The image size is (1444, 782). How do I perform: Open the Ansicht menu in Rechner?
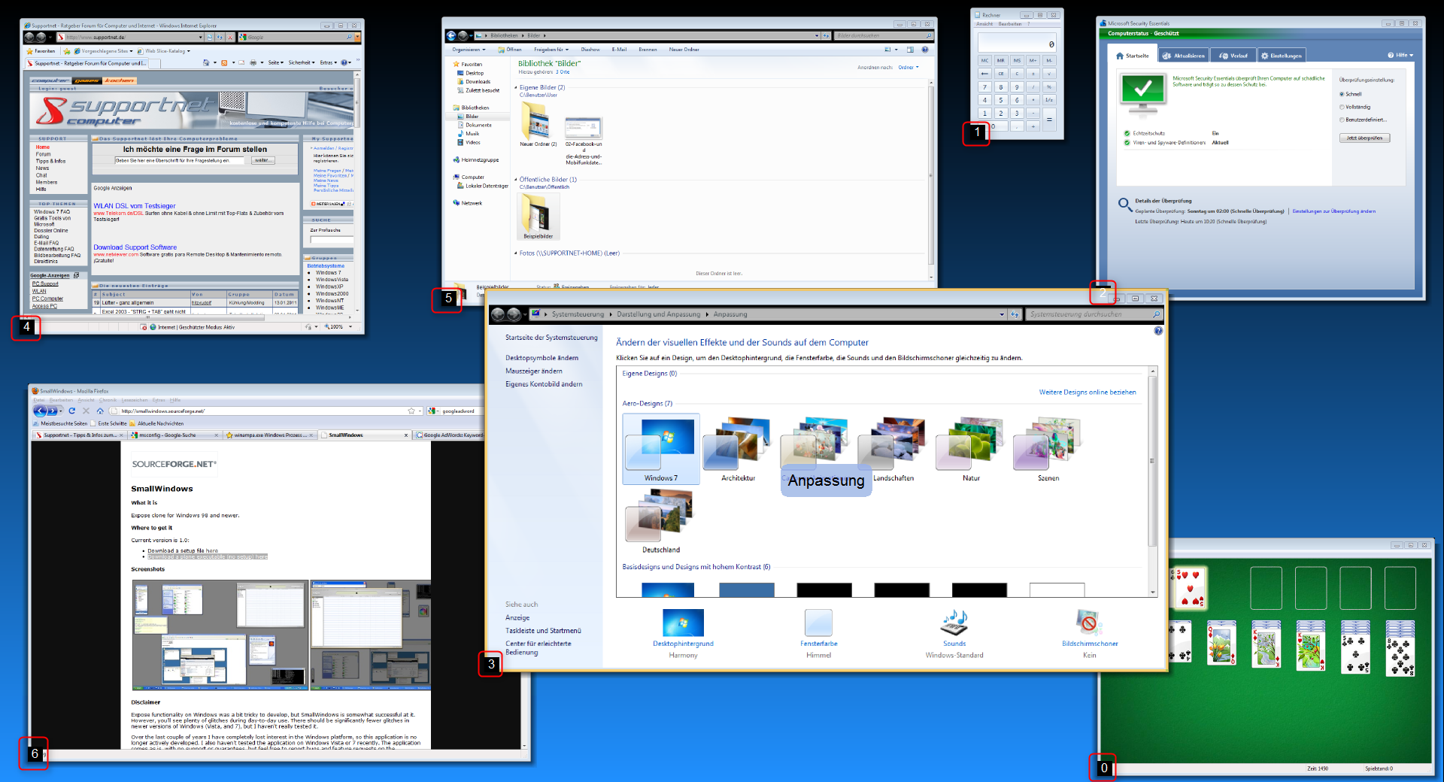(985, 23)
